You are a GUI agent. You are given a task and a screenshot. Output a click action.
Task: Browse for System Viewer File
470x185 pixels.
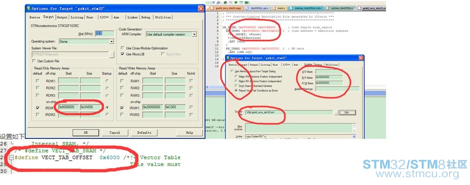pos(112,54)
